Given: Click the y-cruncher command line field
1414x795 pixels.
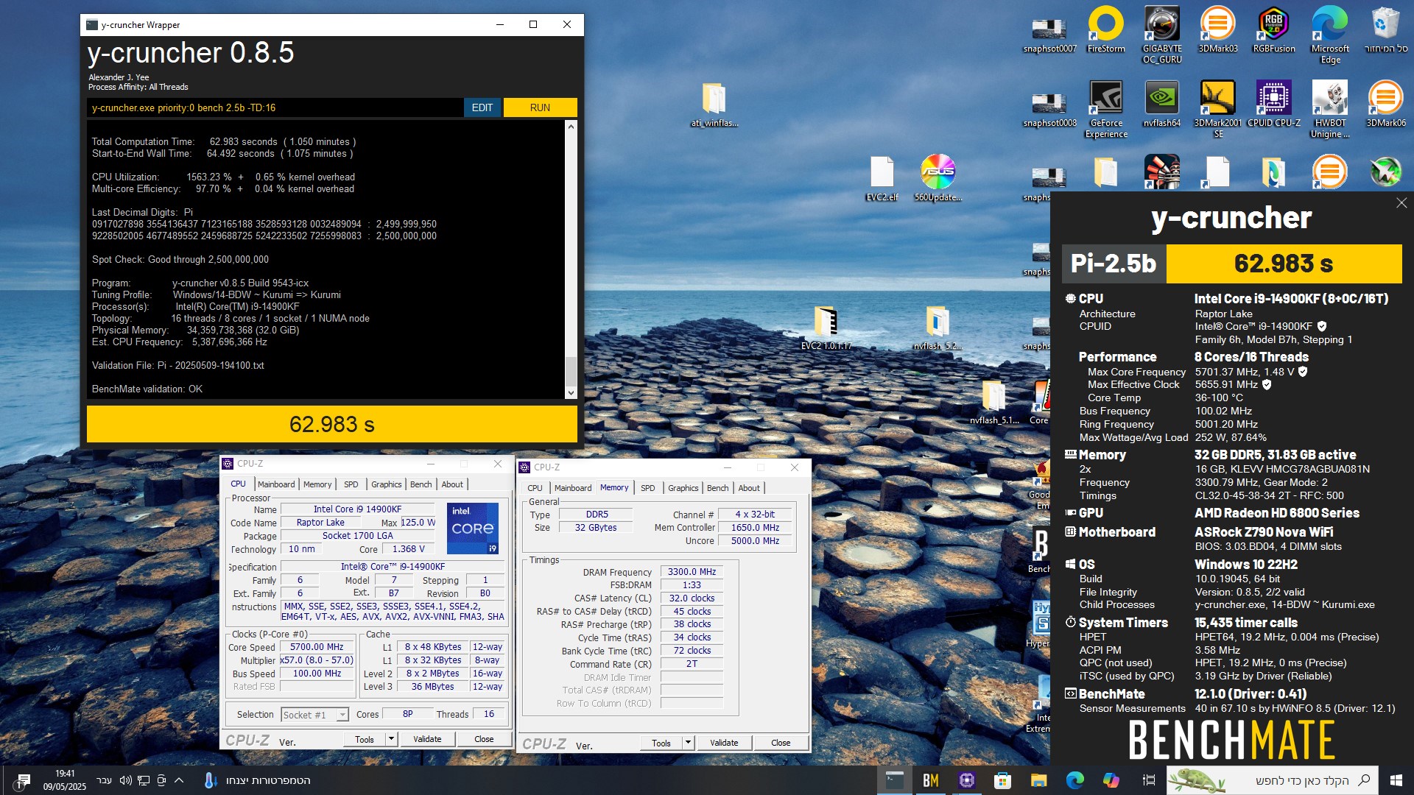Looking at the screenshot, I should point(275,107).
